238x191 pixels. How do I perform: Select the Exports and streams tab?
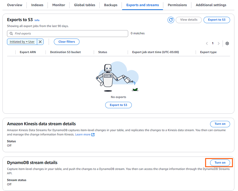click(x=143, y=5)
